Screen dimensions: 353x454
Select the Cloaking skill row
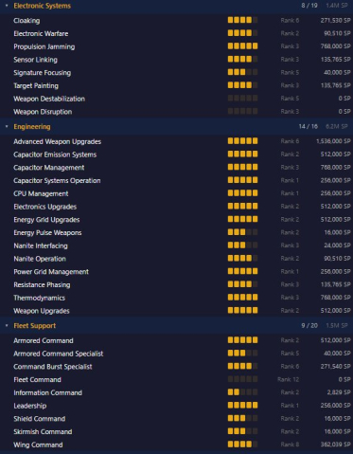click(176, 21)
